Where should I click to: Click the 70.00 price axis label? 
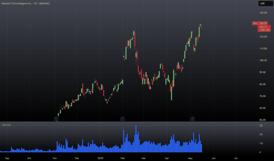pos(263,96)
